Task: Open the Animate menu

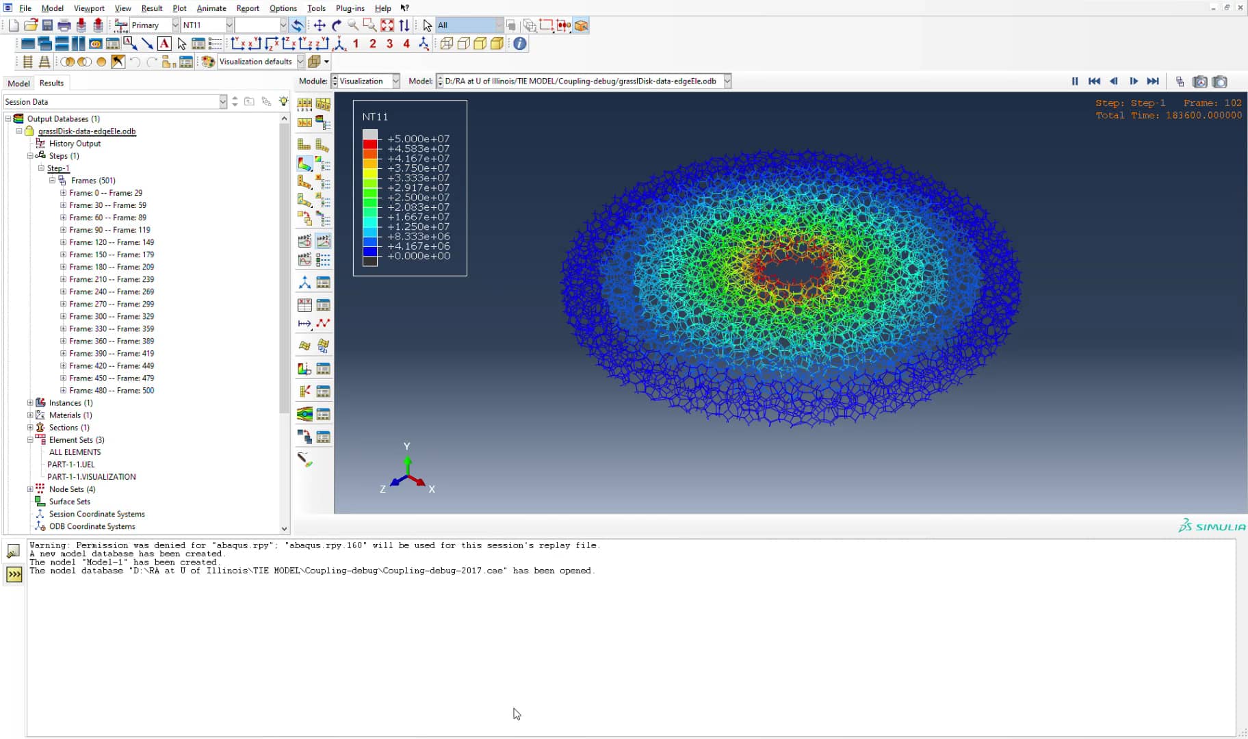Action: [x=211, y=8]
